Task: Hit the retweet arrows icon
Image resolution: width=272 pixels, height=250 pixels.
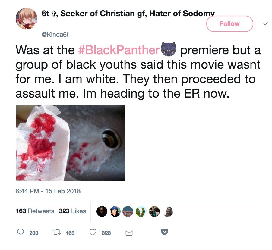Action: [x=56, y=233]
